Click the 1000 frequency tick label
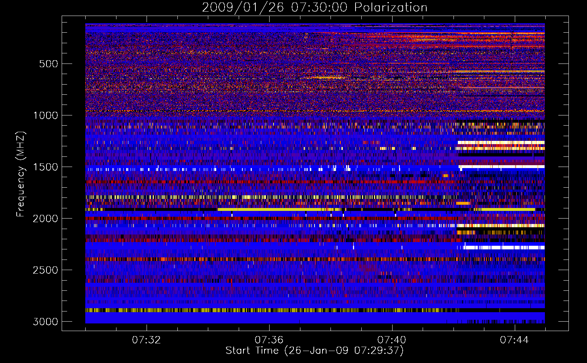The image size is (587, 363). click(45, 115)
